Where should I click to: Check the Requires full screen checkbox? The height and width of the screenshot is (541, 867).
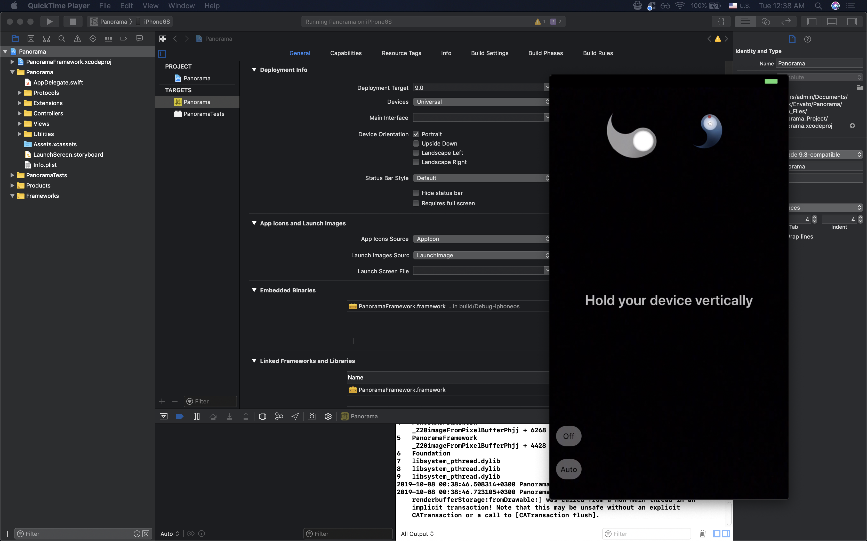[x=416, y=203]
